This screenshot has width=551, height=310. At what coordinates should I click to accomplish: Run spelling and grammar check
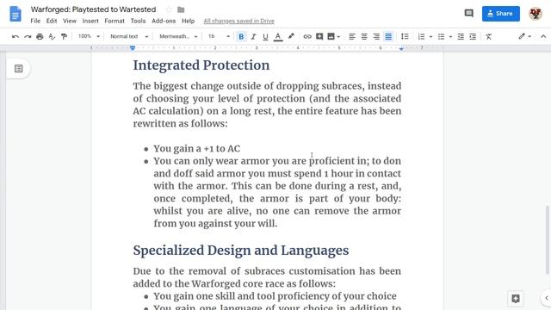pos(52,36)
